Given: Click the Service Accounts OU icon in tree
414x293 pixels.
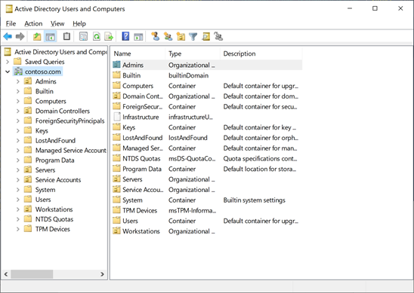Looking at the screenshot, I should (28, 179).
